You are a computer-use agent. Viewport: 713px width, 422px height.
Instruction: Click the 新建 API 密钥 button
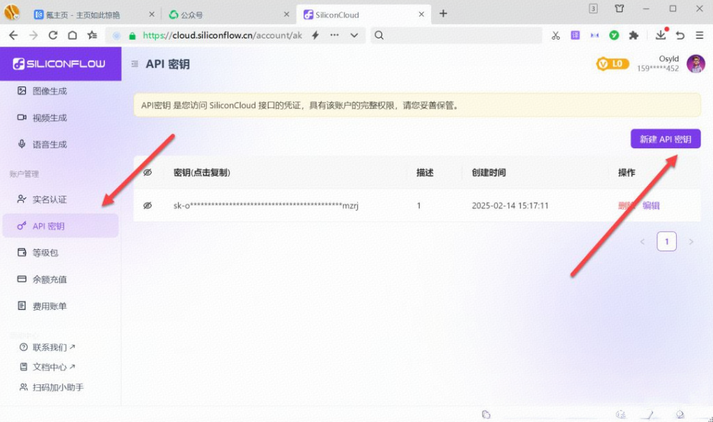(665, 139)
